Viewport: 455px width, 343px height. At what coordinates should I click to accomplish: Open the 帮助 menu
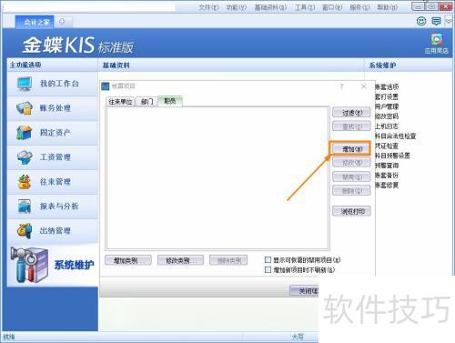[x=388, y=7]
